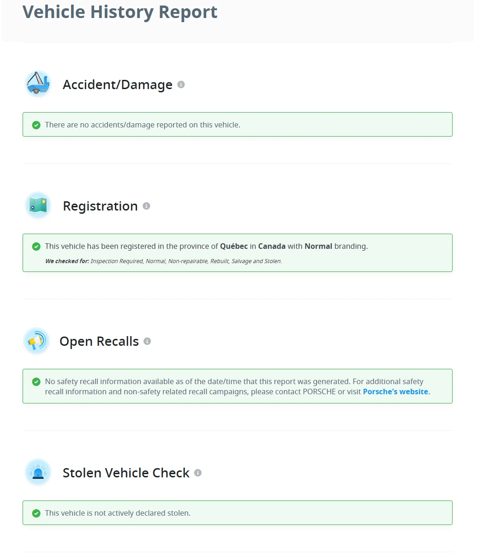Open the info icon beside Open Recalls
Image resolution: width=483 pixels, height=554 pixels.
pyautogui.click(x=147, y=341)
